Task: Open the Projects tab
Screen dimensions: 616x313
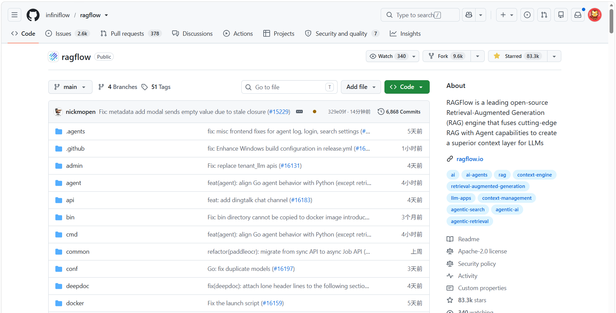Action: (x=279, y=34)
